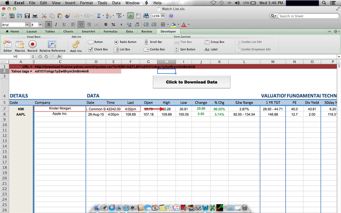The width and height of the screenshot is (341, 213).
Task: Toggle Relative Reference recording
Action: click(x=52, y=46)
